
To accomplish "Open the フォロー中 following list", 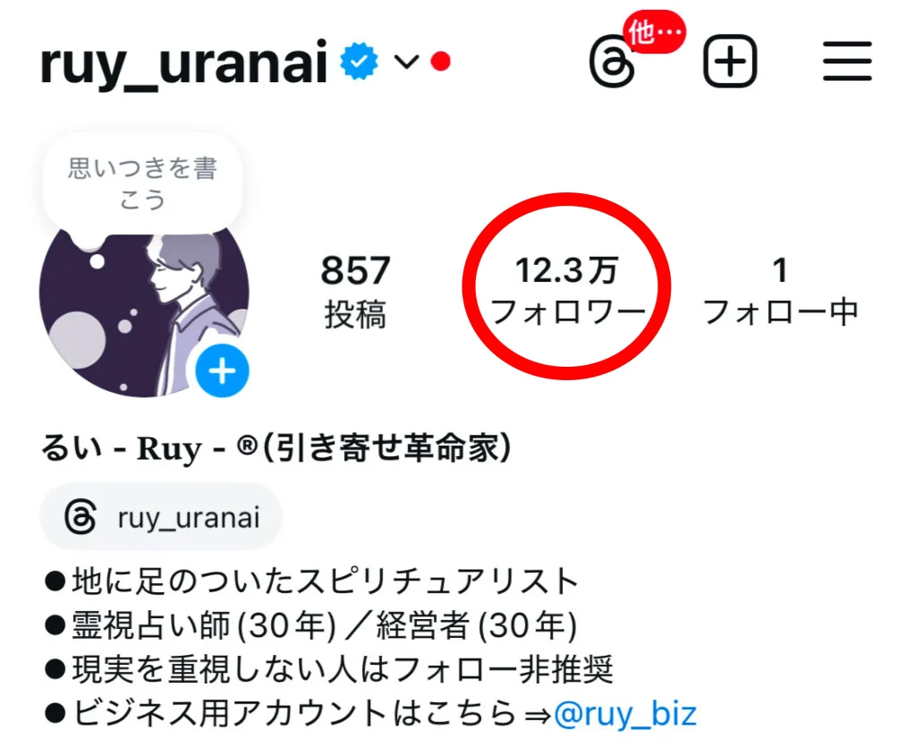I will click(780, 291).
